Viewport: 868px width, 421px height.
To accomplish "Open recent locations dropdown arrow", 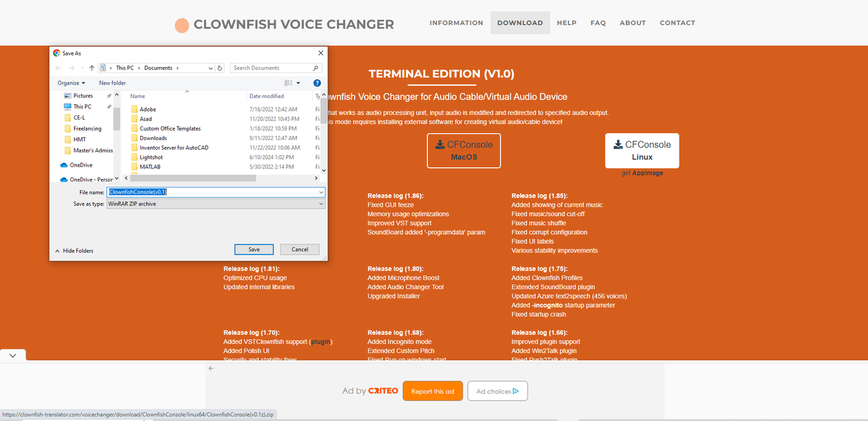I will pyautogui.click(x=82, y=68).
